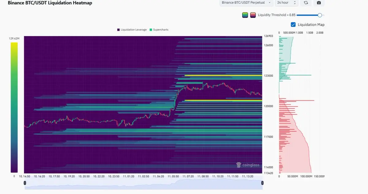This screenshot has height=194, width=368.
Task: Click the 117000 price axis label
Action: click(269, 137)
